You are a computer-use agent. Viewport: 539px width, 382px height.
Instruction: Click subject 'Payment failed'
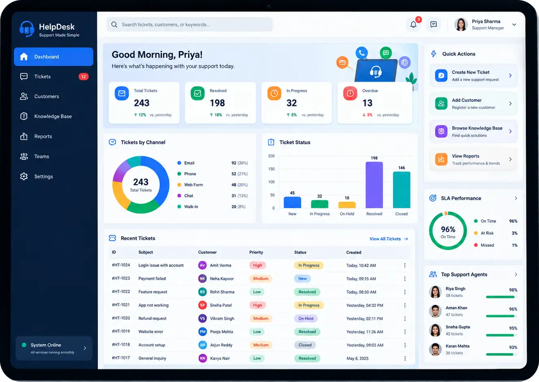(152, 279)
